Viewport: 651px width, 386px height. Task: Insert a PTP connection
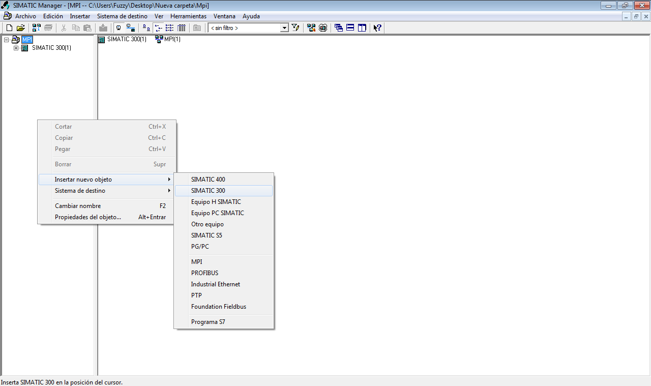pos(224,295)
